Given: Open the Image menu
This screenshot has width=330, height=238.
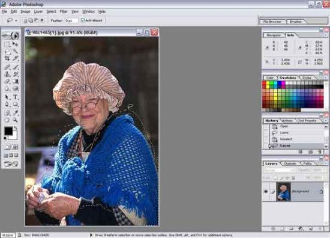Looking at the screenshot, I should [25, 11].
